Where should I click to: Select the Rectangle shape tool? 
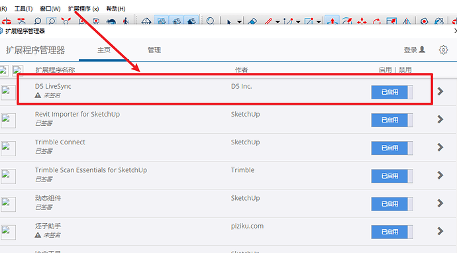(x=309, y=21)
